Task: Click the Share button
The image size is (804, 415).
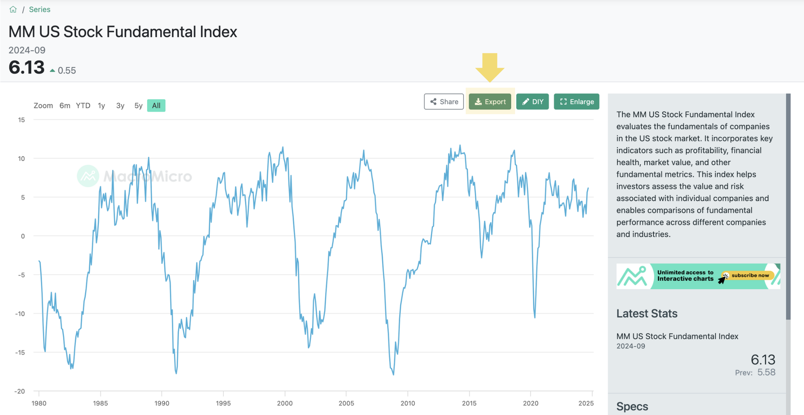Action: (444, 102)
